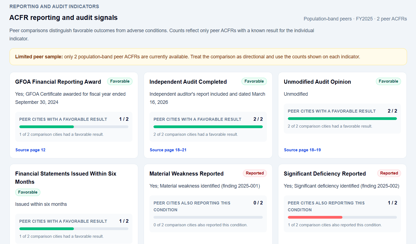Click GFOA Financial Reporting Award progress bar
The image size is (416, 244).
point(74,127)
